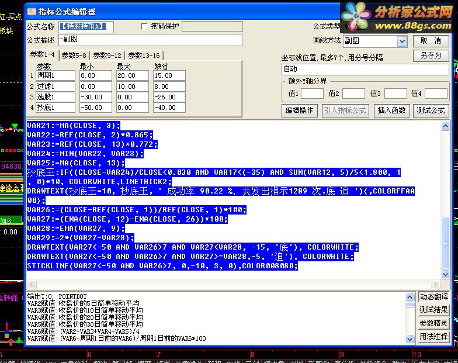Screen dimensions: 458x363
Task: Click parameter name field 过滤1
Action: click(55, 87)
